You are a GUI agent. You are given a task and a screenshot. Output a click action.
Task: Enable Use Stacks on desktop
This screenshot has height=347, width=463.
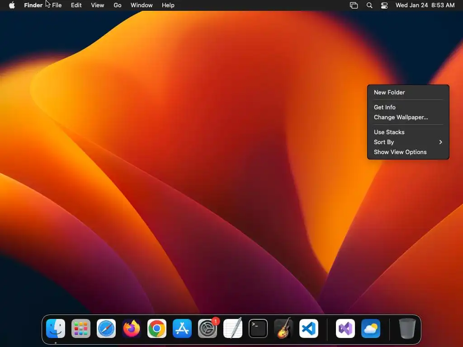[408, 132]
